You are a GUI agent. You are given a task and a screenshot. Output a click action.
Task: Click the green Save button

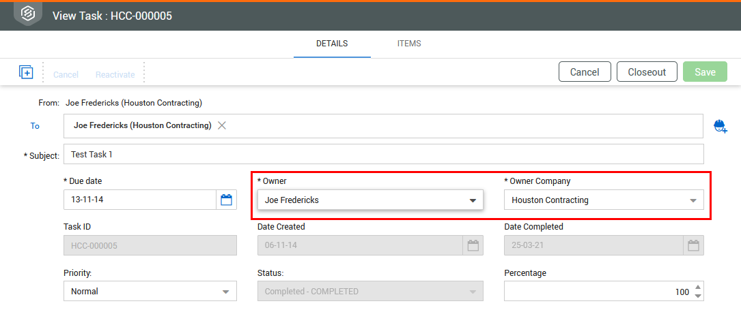click(x=705, y=72)
